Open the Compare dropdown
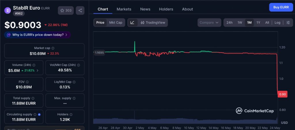 pyautogui.click(x=209, y=22)
